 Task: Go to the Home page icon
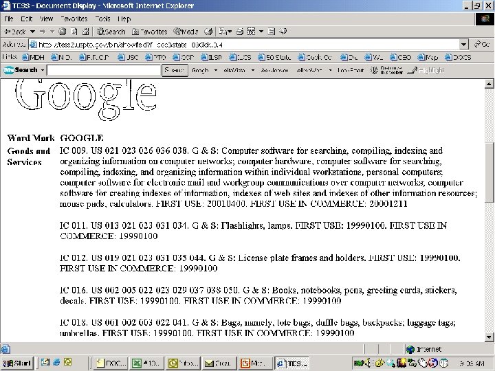point(85,32)
